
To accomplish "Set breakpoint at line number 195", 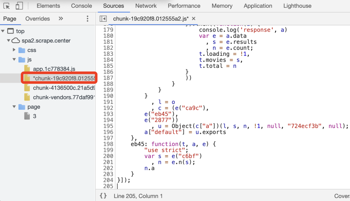I will [108, 126].
